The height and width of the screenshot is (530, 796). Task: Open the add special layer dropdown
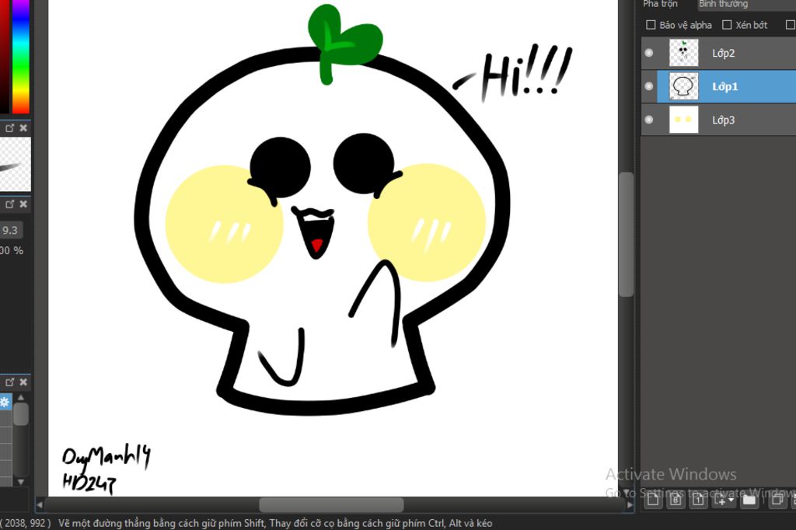tap(724, 500)
